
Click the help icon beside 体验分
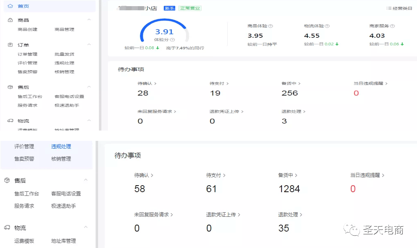[x=172, y=40]
